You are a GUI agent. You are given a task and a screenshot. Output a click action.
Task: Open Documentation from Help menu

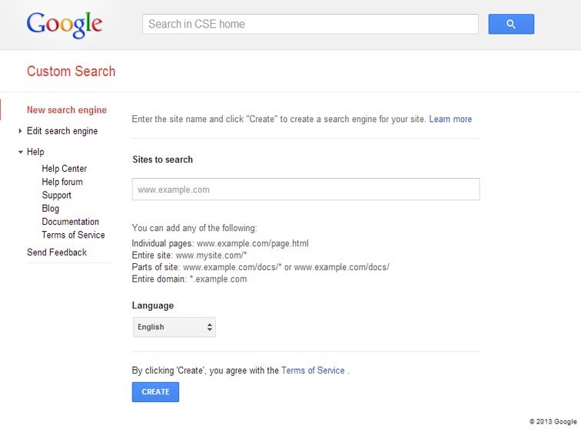[x=71, y=222]
